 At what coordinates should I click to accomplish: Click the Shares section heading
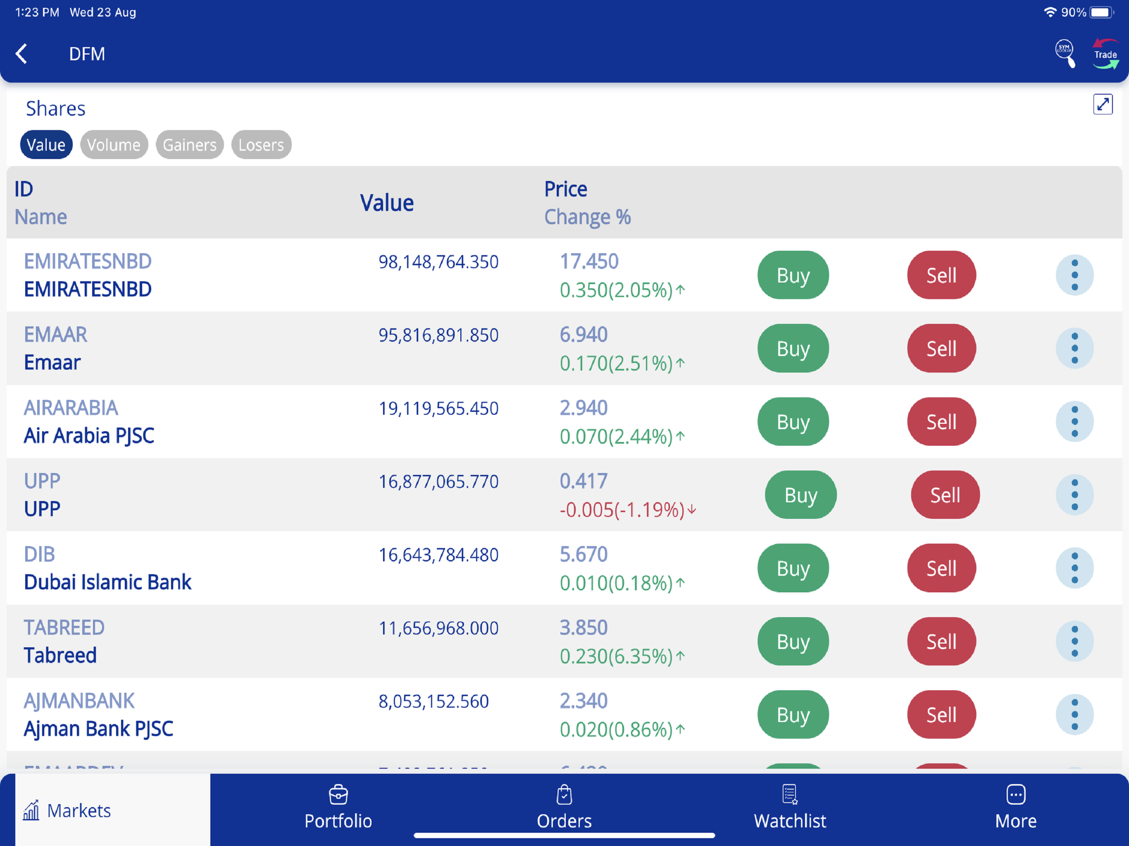pos(55,109)
